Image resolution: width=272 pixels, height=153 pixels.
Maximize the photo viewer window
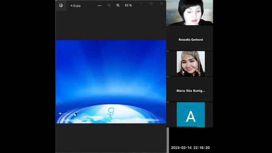coord(151,4)
